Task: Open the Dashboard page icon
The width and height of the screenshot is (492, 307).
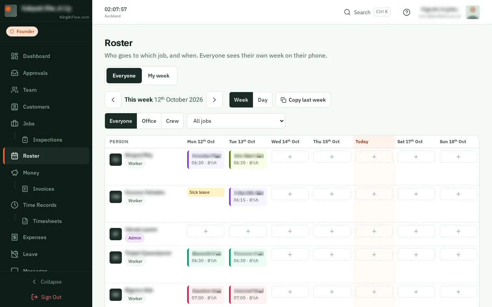Action: (x=15, y=56)
